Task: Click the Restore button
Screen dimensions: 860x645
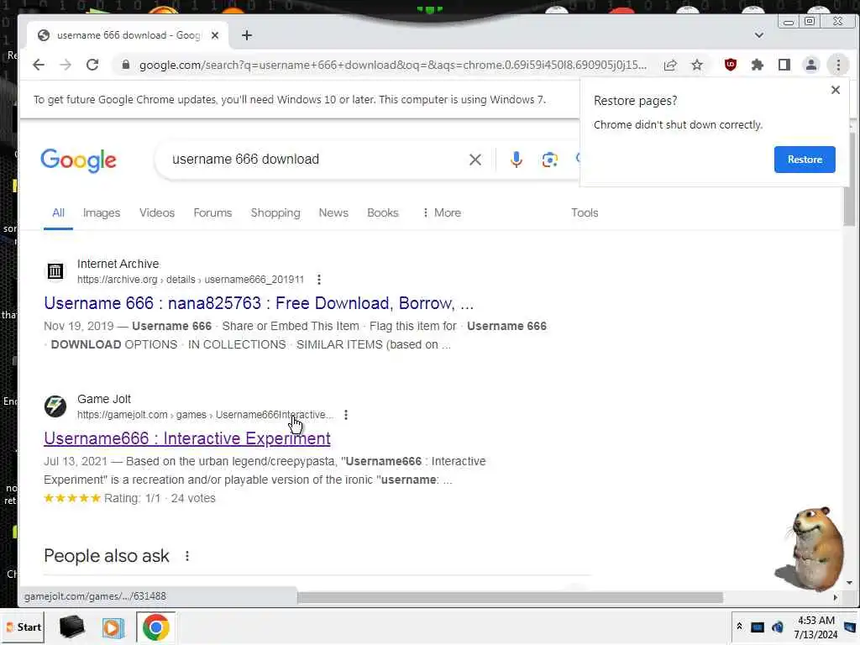Action: [805, 159]
